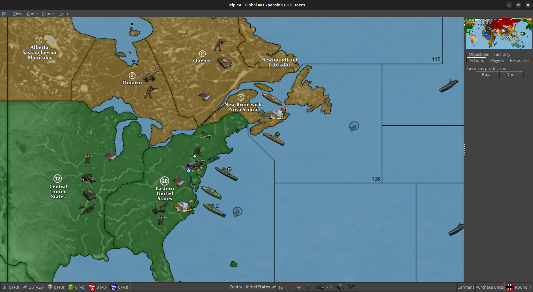533x292 pixels.
Task: Toggle the Tank LL indicator
Action: (92, 287)
